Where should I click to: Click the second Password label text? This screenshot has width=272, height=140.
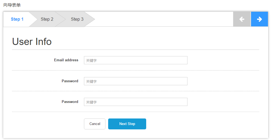click(x=70, y=102)
